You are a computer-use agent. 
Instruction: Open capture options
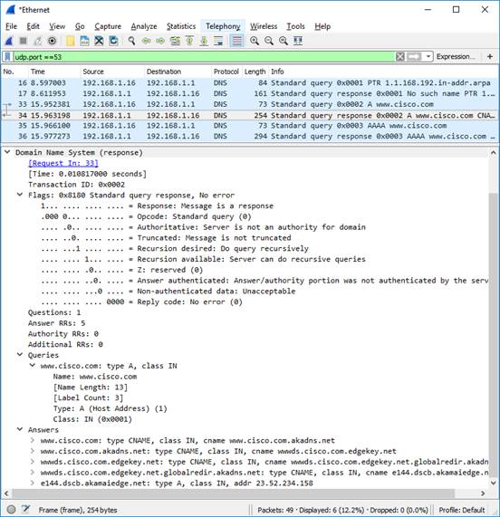point(53,41)
